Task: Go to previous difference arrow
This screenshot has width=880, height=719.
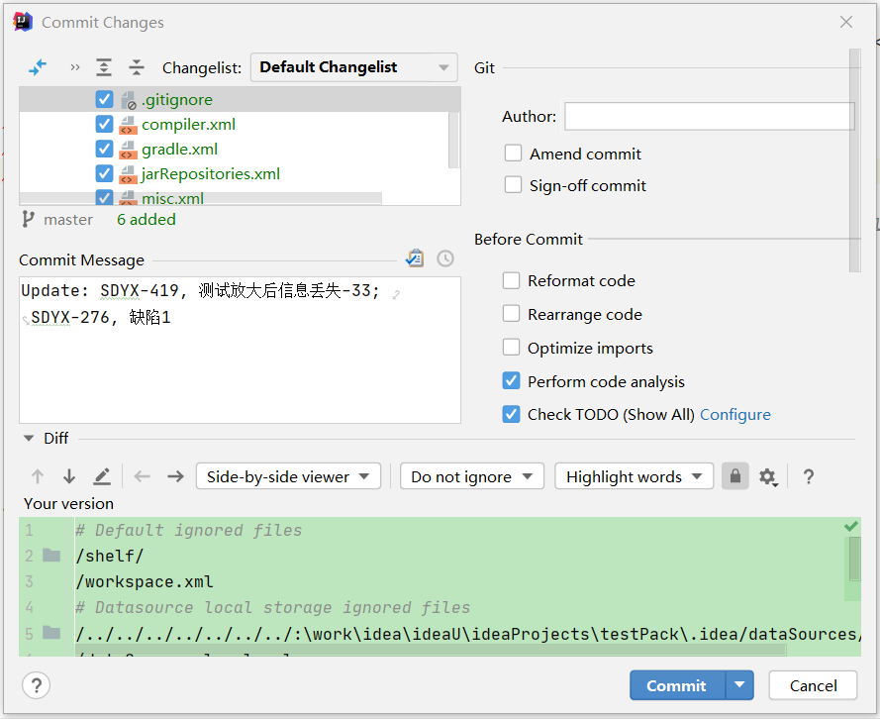Action: 37,476
